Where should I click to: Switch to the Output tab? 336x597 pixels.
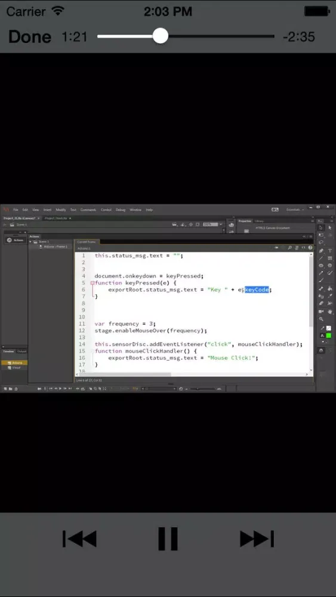(x=21, y=352)
